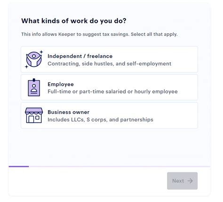223x202 pixels.
Task: Click the 'What kinds of work do you do?' heading
Action: coord(74,21)
